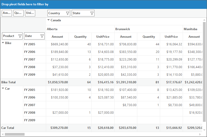Click the right arrow of horizontal scrollbar

click(x=200, y=134)
